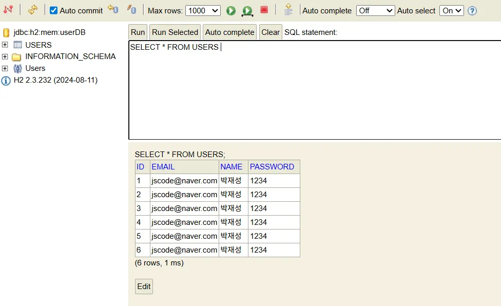Select the Users label in tree

click(35, 68)
